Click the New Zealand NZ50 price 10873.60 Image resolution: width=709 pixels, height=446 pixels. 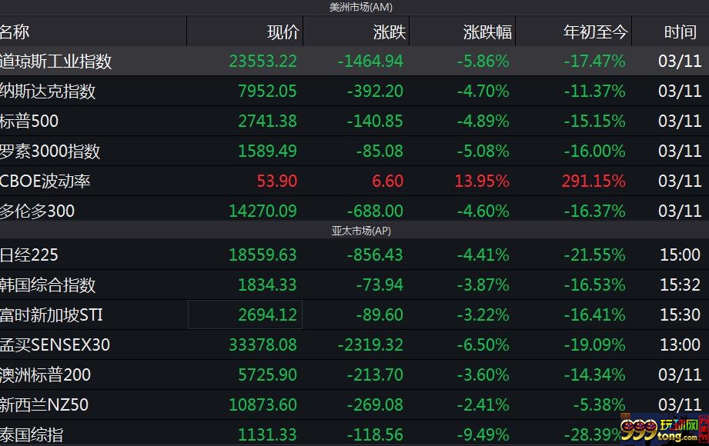click(263, 404)
